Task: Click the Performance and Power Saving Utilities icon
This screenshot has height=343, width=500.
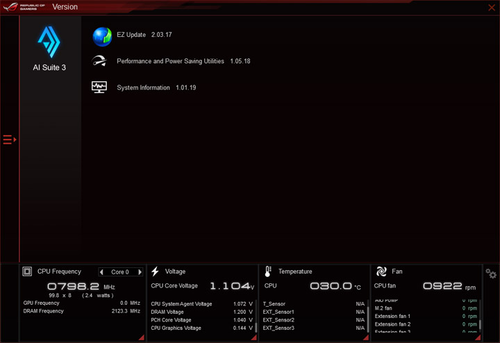Action: [99, 60]
